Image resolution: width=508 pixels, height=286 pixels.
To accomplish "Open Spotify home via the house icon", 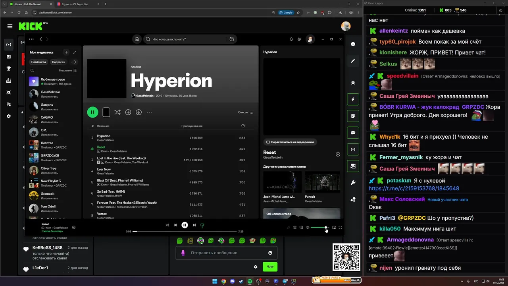I will 137,39.
